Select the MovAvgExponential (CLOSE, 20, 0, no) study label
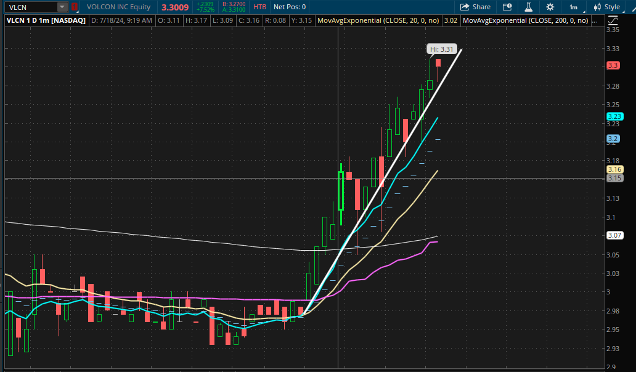The width and height of the screenshot is (636, 372). (378, 20)
